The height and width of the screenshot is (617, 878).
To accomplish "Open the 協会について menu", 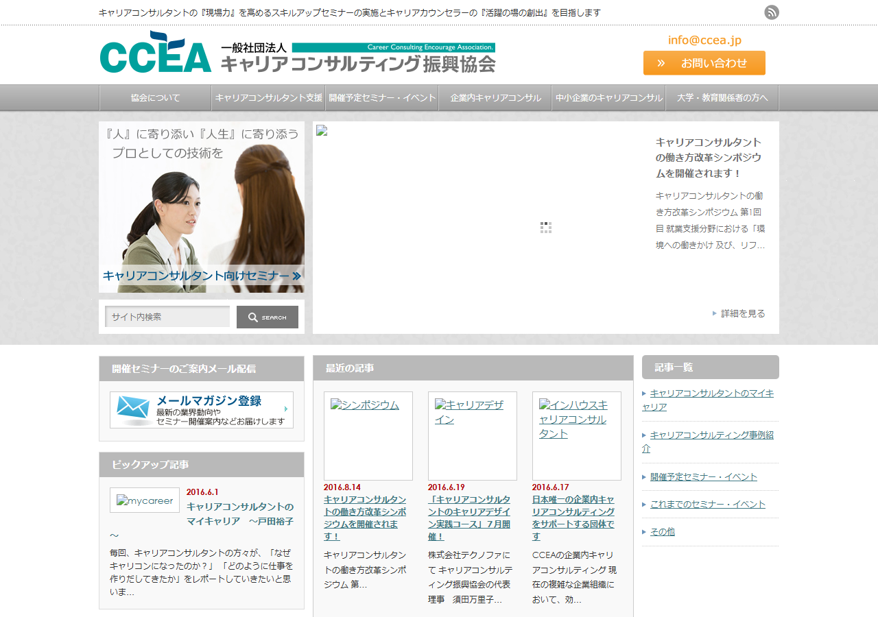I will [156, 97].
